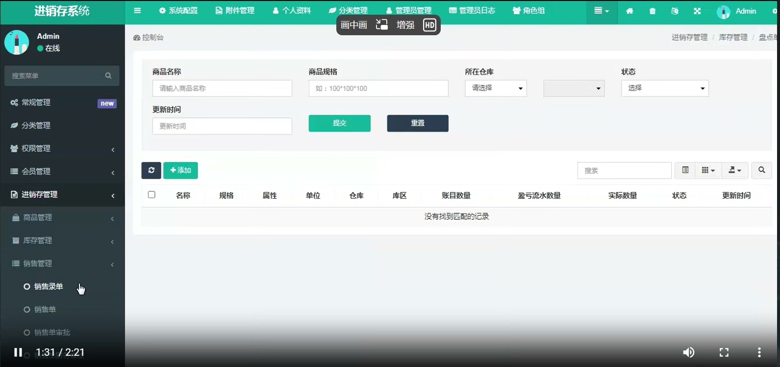Viewport: 780px width, 367px height.
Task: Open 角色组 in top navigation
Action: [x=528, y=11]
